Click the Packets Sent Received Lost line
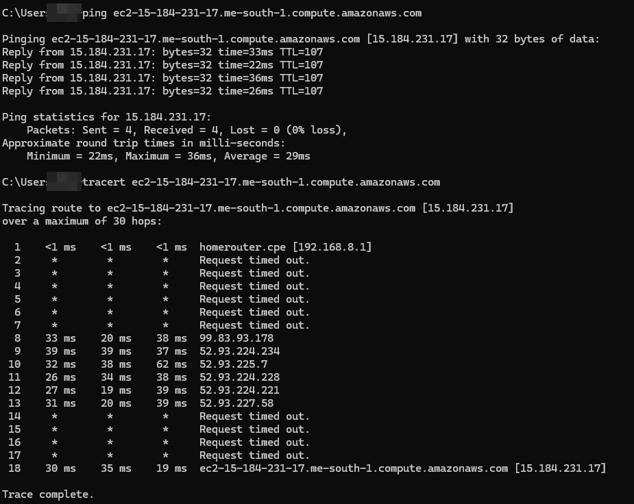Screen dimensions: 634x504 point(187,130)
